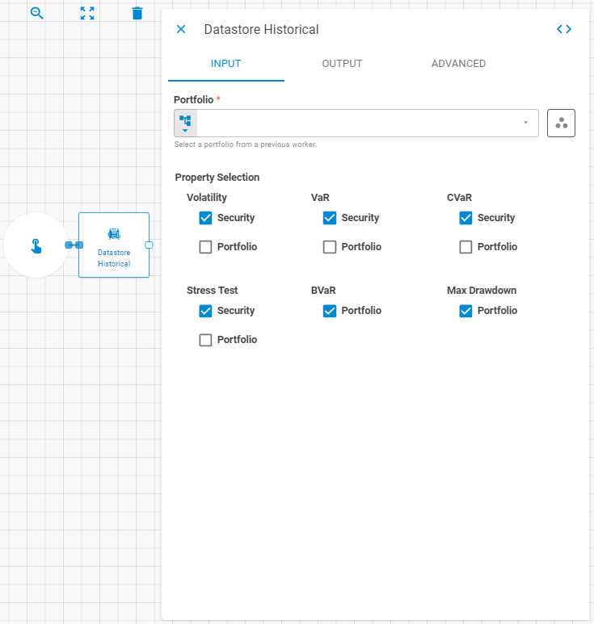Expand the portfolio source type selector icon
The width and height of the screenshot is (594, 624).
pyautogui.click(x=185, y=124)
